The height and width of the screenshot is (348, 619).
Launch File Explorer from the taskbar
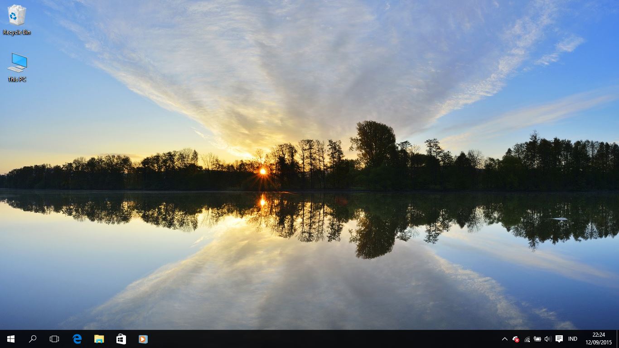click(x=99, y=338)
